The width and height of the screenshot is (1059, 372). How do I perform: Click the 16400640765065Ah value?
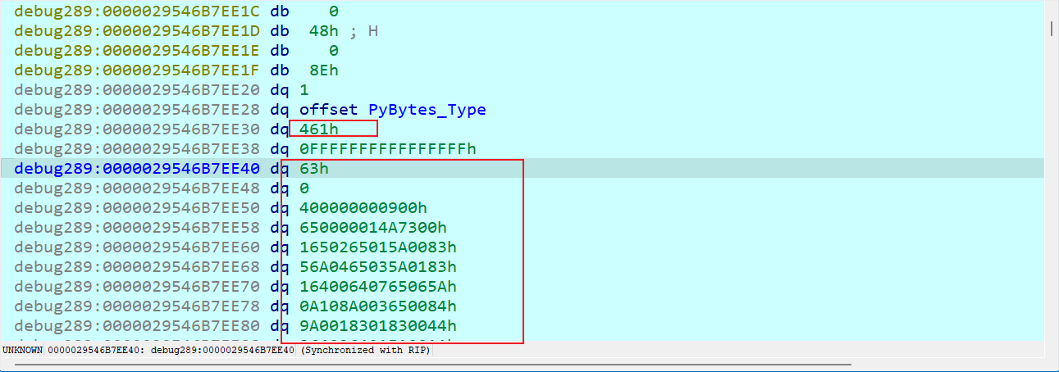(x=377, y=286)
